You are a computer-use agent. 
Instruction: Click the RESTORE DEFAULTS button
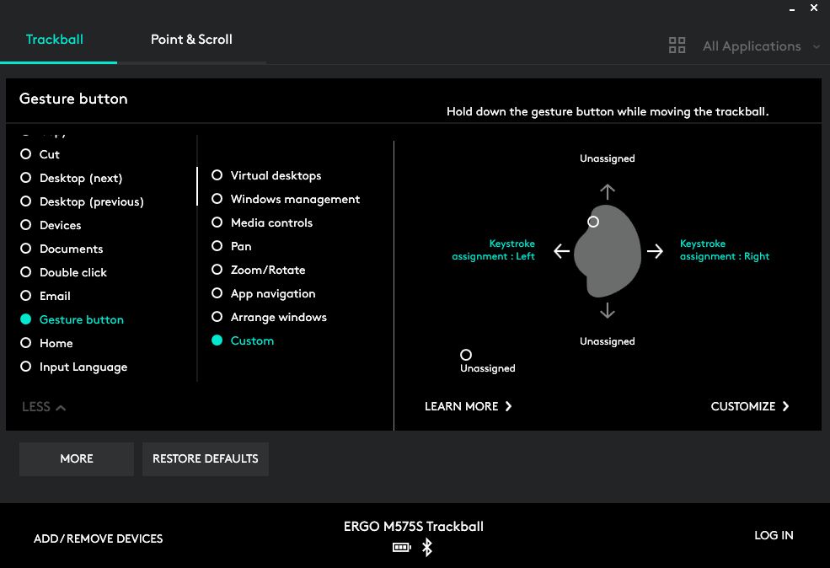coord(206,459)
